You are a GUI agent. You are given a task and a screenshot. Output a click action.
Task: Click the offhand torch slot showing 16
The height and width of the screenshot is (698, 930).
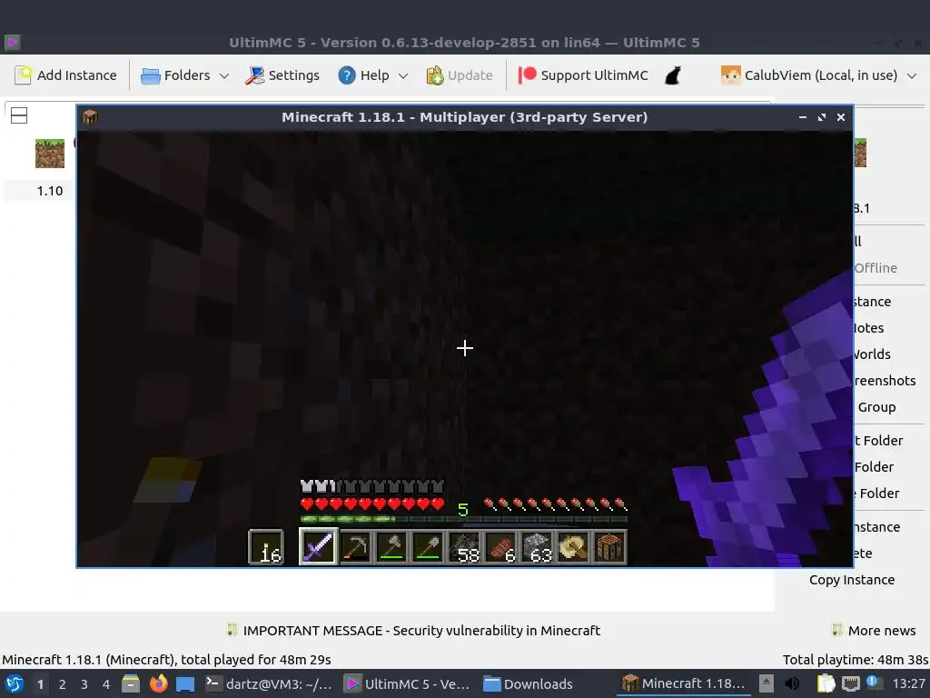[x=266, y=546]
